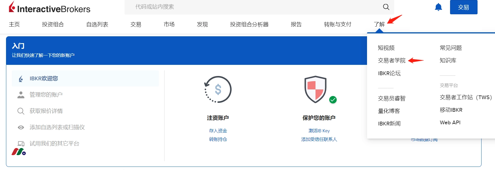The height and width of the screenshot is (170, 495).
Task: Open the 发现 navigation menu
Action: coord(202,25)
